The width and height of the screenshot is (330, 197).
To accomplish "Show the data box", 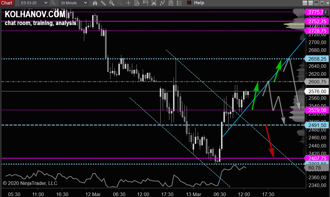I will 137,3.
